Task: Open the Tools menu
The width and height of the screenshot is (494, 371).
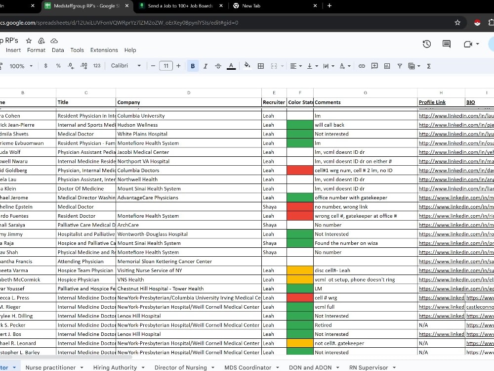Action: click(x=77, y=50)
